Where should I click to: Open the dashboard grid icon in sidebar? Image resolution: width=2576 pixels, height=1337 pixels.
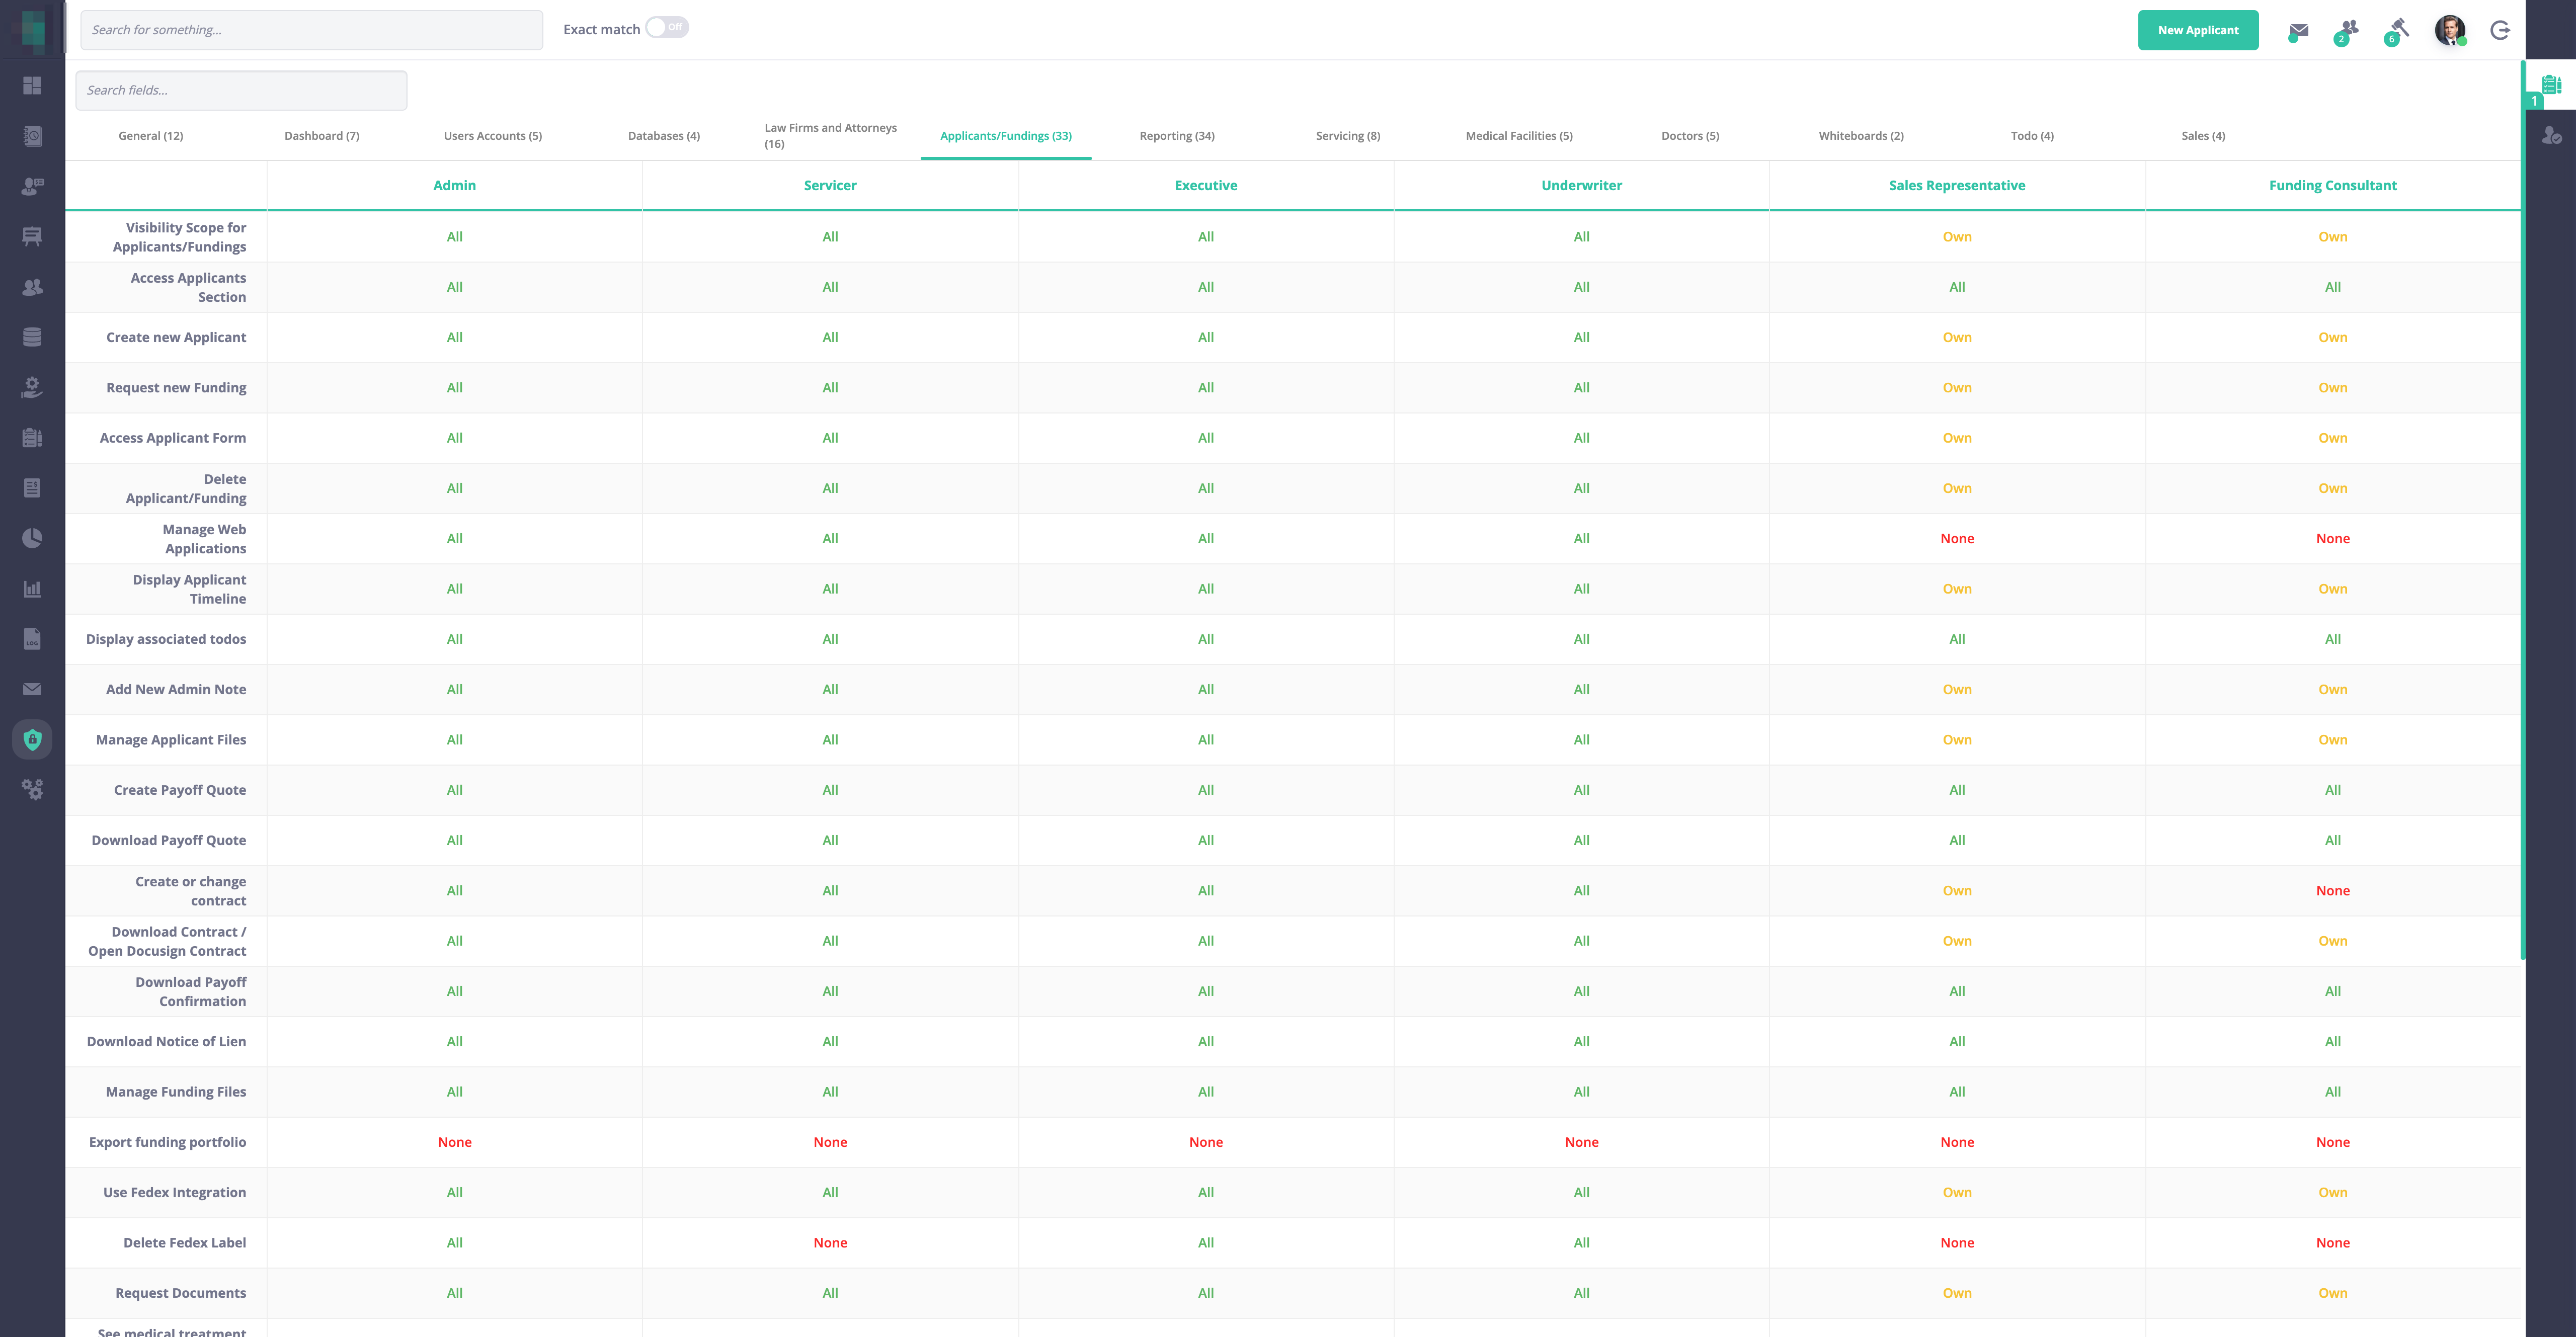point(32,86)
